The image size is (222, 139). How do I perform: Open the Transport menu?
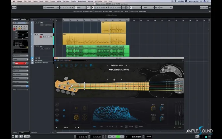click(x=66, y=1)
